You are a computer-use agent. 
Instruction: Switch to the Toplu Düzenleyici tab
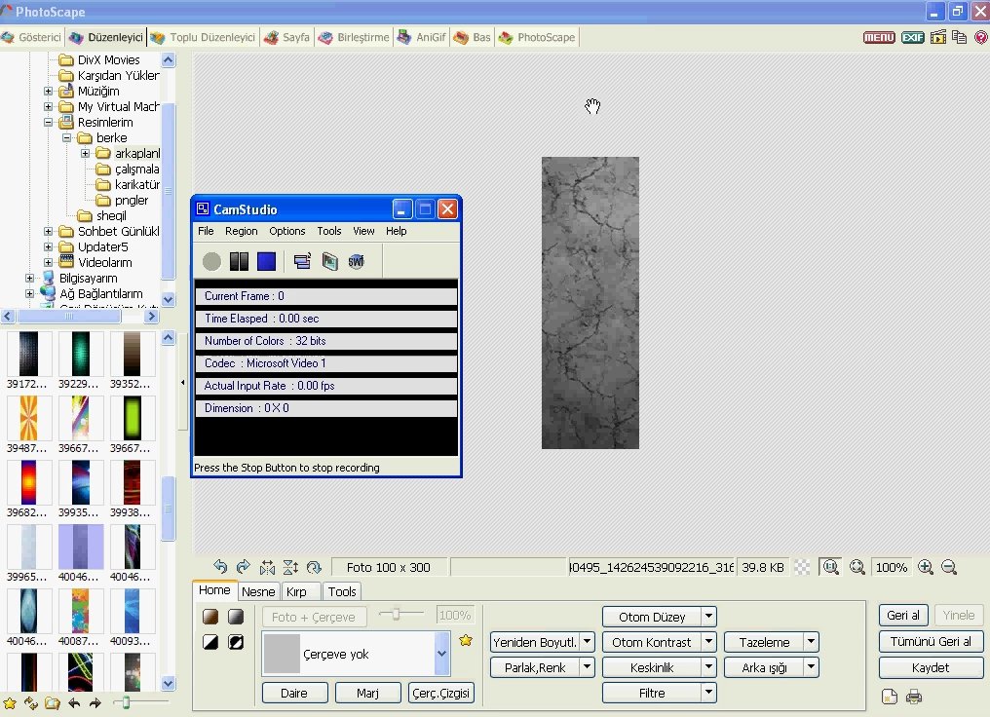point(204,37)
